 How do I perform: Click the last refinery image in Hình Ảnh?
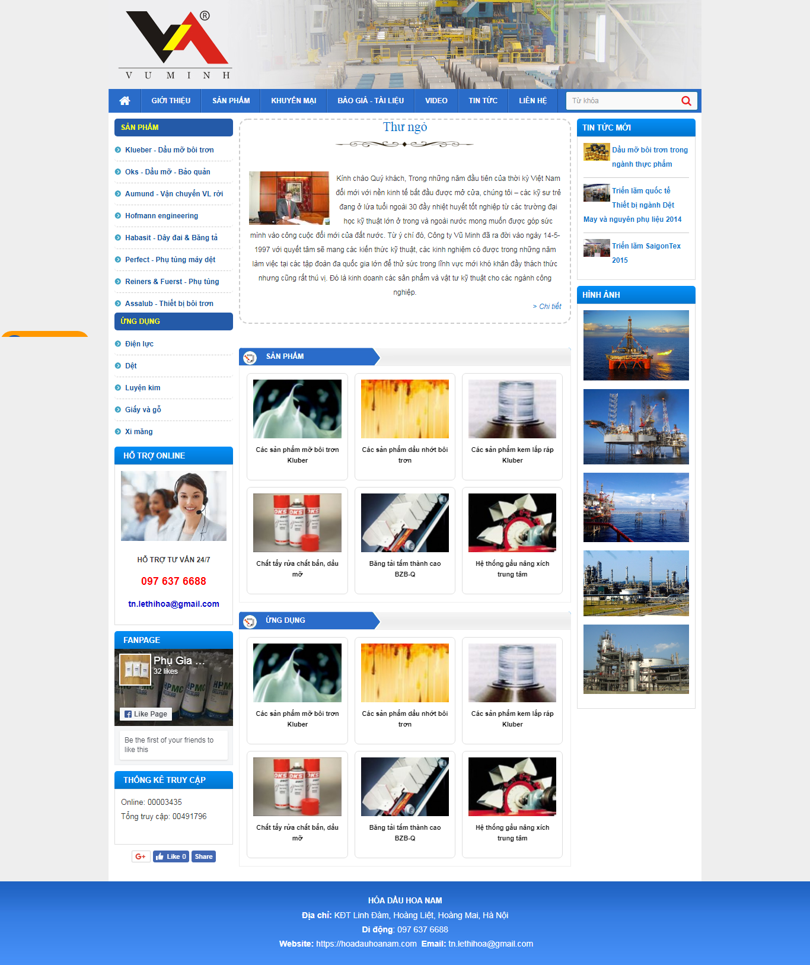coord(636,659)
